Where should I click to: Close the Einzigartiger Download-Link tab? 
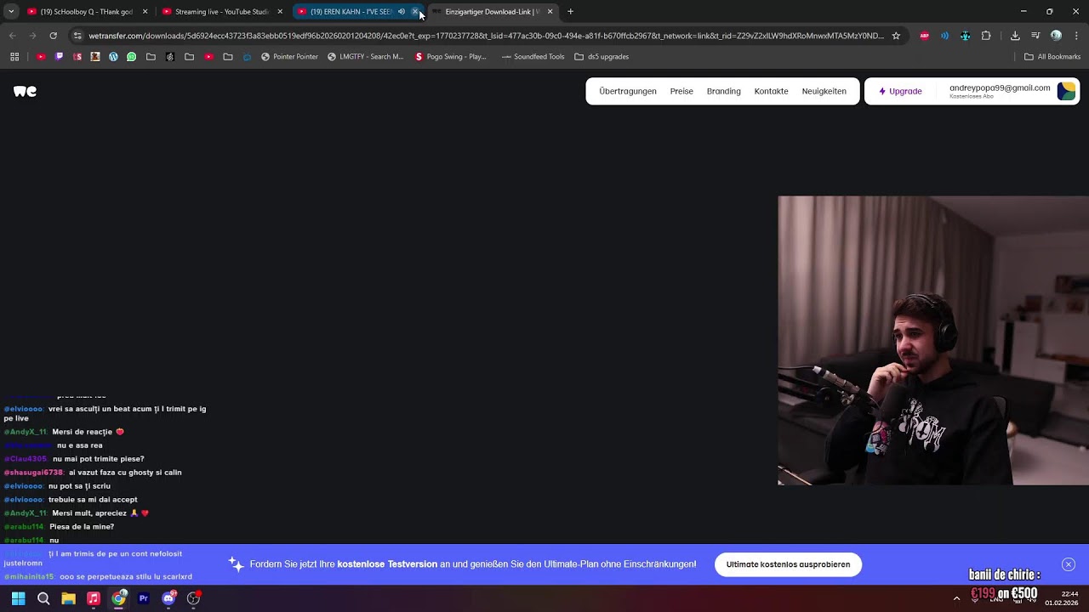(x=550, y=12)
